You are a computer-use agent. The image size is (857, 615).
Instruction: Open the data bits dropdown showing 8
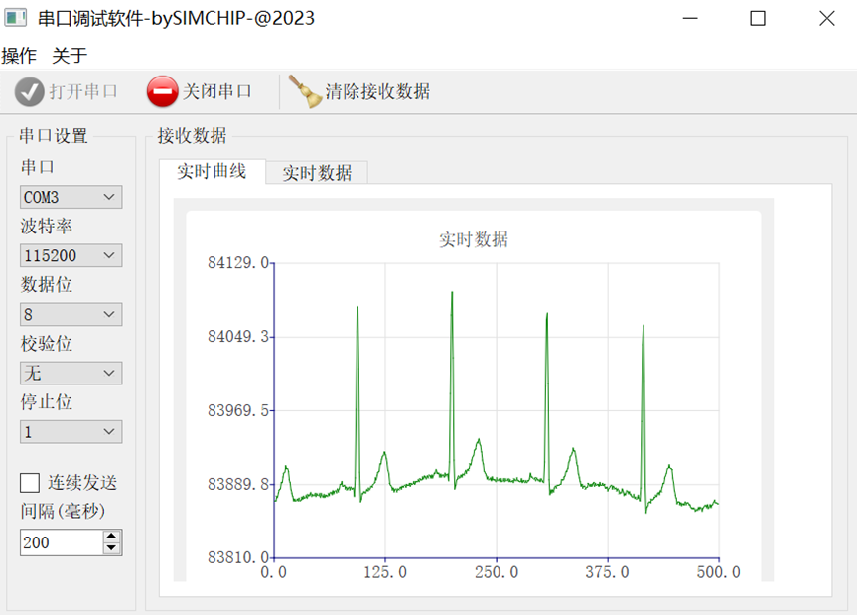tap(71, 315)
